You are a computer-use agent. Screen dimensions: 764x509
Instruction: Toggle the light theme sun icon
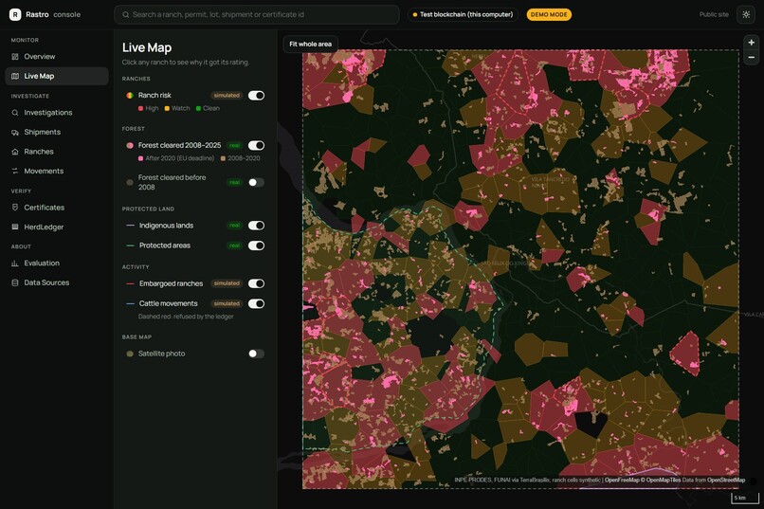(746, 14)
